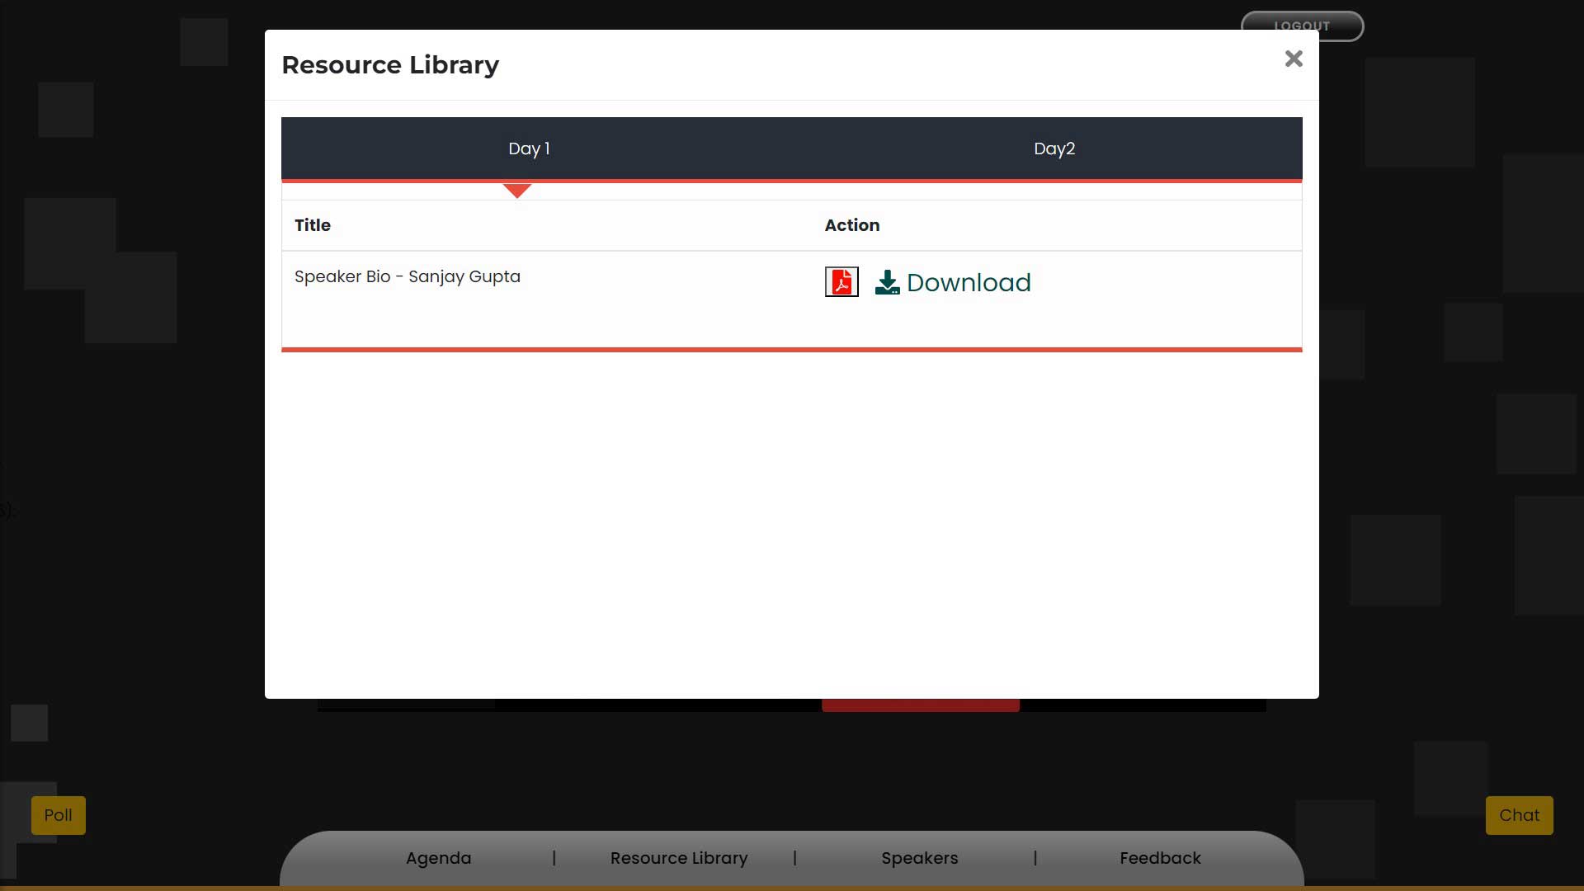
Task: Open Agenda from bottom navigation
Action: point(438,858)
